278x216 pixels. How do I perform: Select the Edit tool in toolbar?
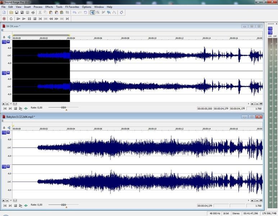(x=92, y=13)
